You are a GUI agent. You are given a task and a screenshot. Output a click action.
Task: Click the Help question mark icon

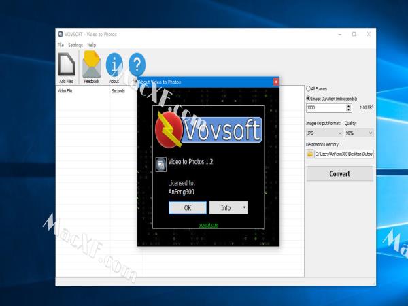[137, 65]
